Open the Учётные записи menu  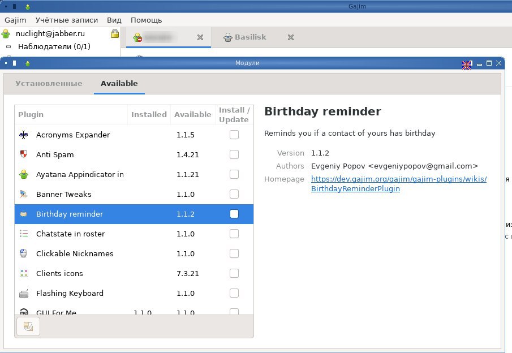pos(67,20)
